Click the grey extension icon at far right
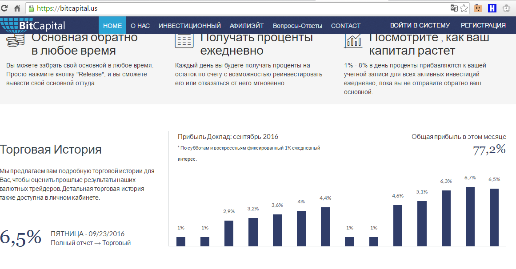 (506, 8)
